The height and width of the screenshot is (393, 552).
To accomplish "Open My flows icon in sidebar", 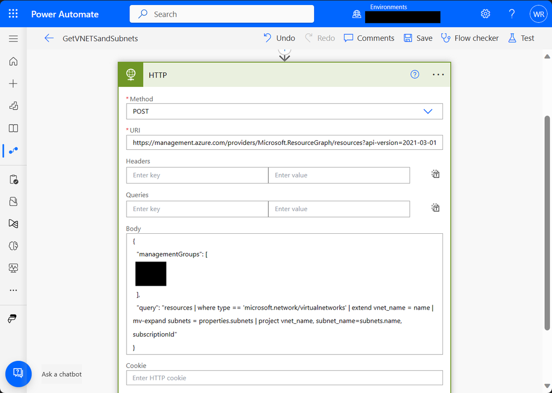I will pyautogui.click(x=13, y=150).
